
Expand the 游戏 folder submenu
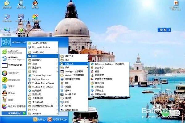(x=43, y=71)
